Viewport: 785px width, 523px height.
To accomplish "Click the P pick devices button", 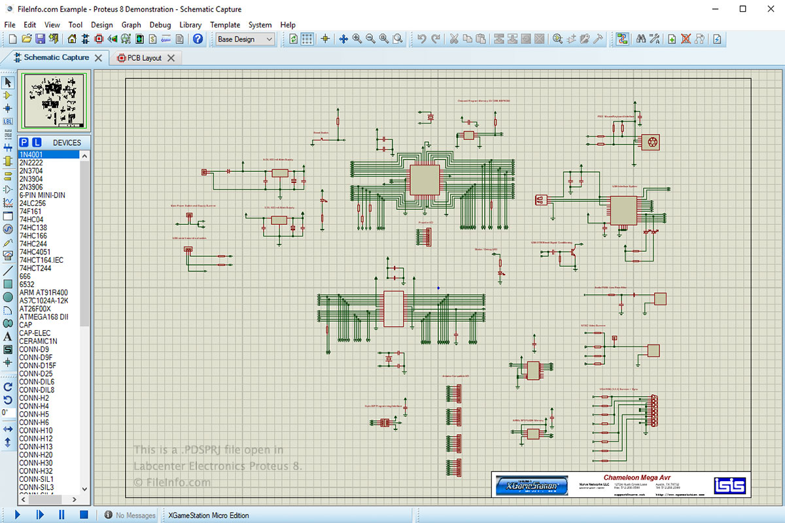I will [24, 143].
